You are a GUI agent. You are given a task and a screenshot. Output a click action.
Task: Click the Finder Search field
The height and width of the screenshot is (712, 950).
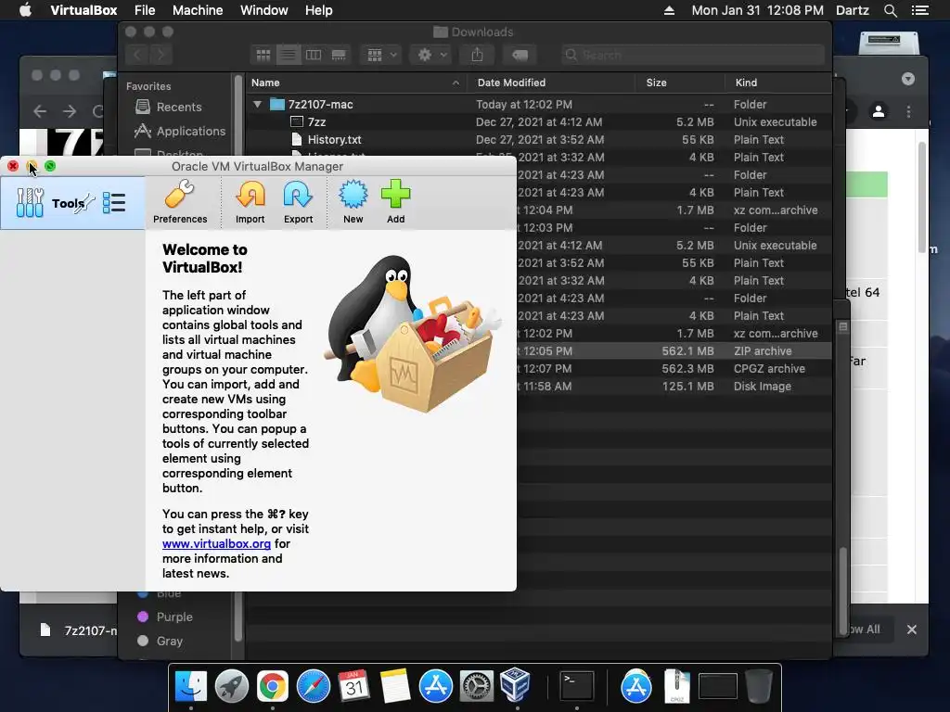pos(692,55)
